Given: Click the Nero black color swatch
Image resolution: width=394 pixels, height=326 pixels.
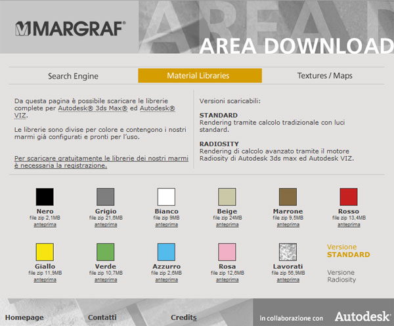Looking at the screenshot, I should (x=45, y=197).
